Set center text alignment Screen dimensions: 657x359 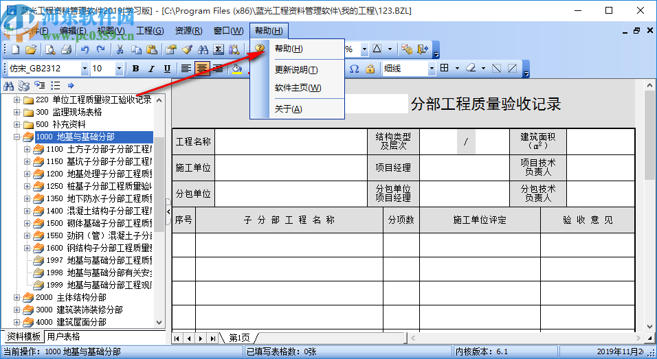pyautogui.click(x=202, y=69)
